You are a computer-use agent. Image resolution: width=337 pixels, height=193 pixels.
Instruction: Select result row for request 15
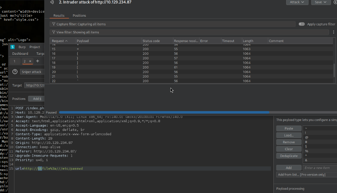[x=191, y=49]
